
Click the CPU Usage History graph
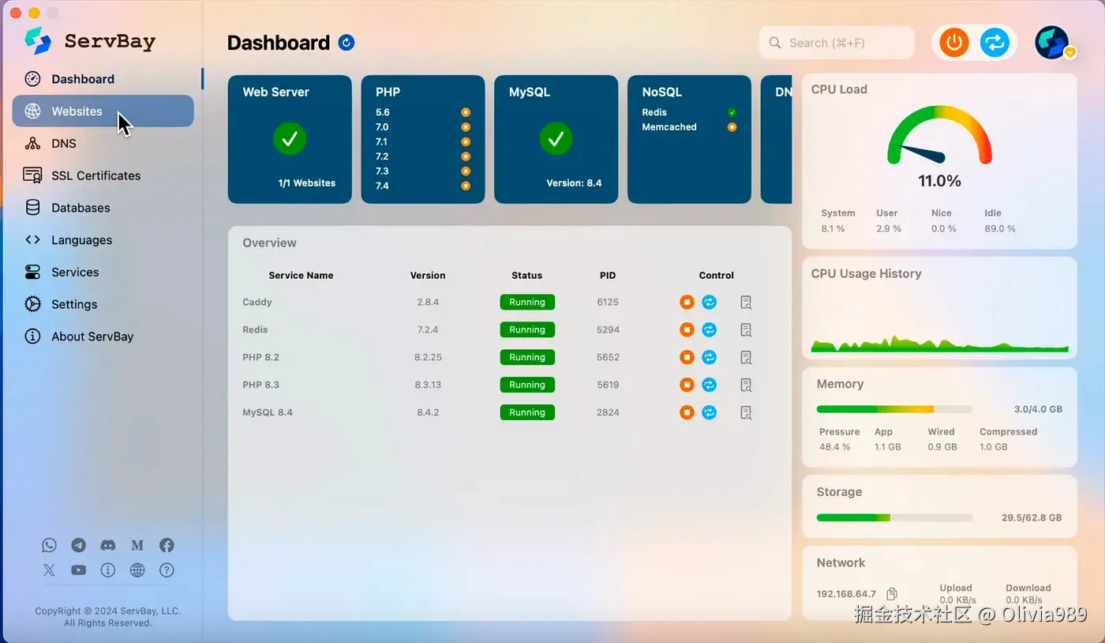(x=939, y=344)
